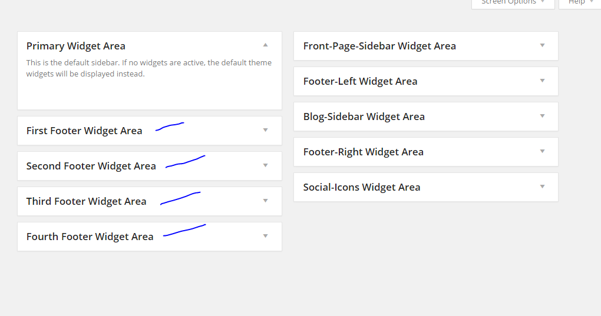Viewport: 601px width, 316px height.
Task: Expand Social-Icons Widget Area arrow
Action: click(543, 187)
